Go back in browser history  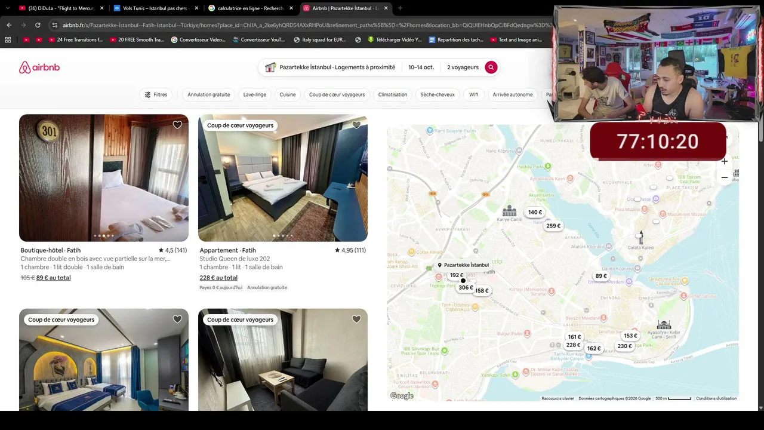[9, 25]
